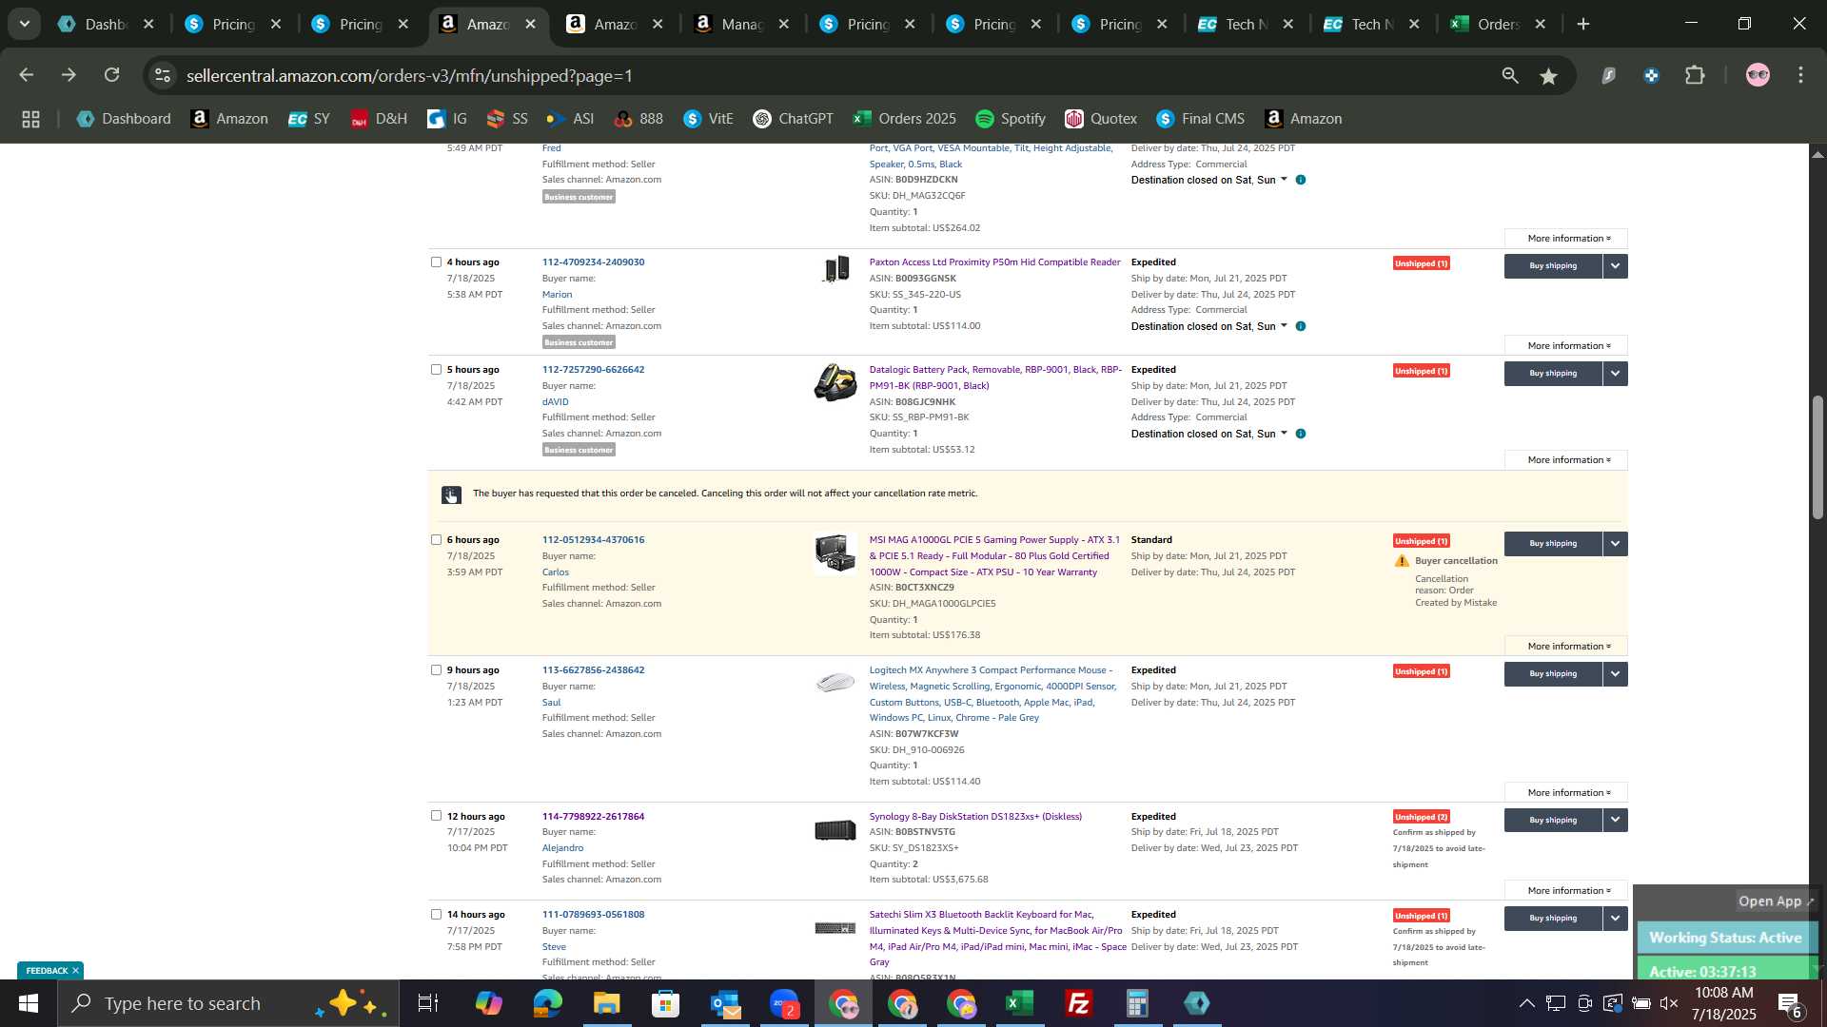Go back to previous page
Viewport: 1827px width, 1027px height.
[x=26, y=75]
